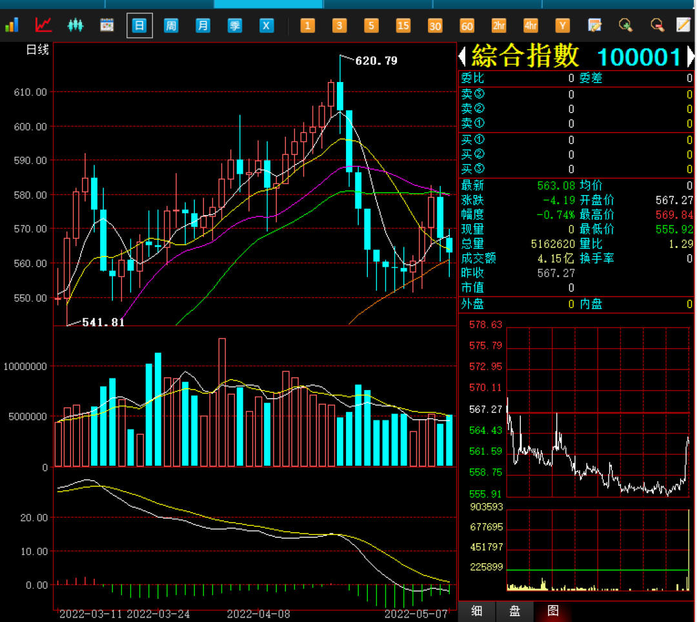Choose the 60-minute interval button
697x622 pixels.
pyautogui.click(x=467, y=25)
